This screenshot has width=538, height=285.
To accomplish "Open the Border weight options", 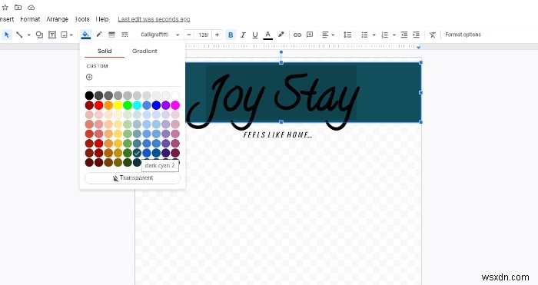I will click(x=111, y=35).
